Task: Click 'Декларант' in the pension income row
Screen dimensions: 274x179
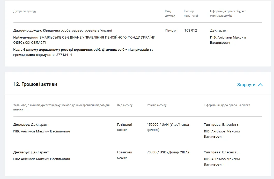Action: 219,30
